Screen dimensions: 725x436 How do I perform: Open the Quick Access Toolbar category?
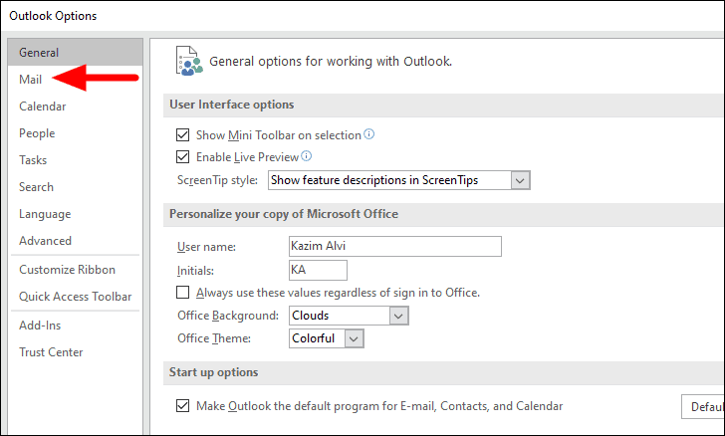tap(75, 297)
